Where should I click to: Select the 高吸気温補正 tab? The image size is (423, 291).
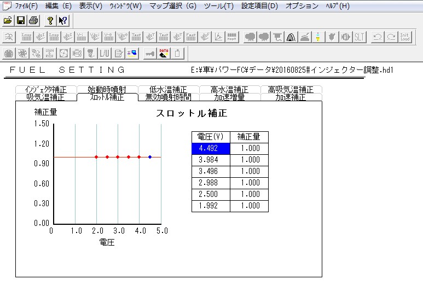click(x=291, y=90)
